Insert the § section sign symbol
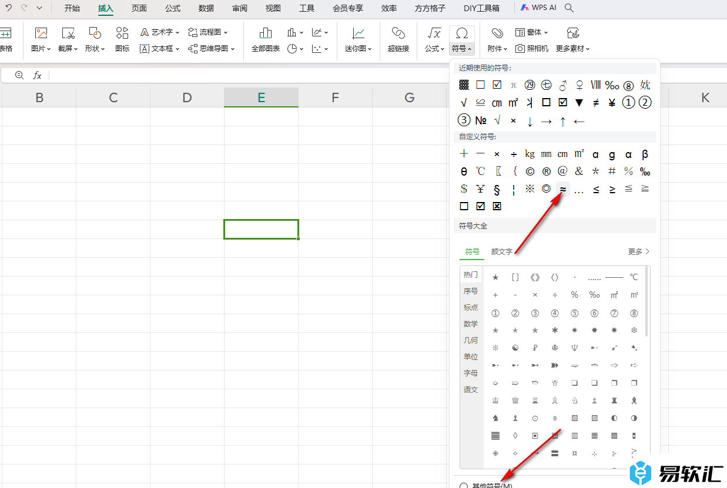Image resolution: width=727 pixels, height=488 pixels. tap(497, 189)
